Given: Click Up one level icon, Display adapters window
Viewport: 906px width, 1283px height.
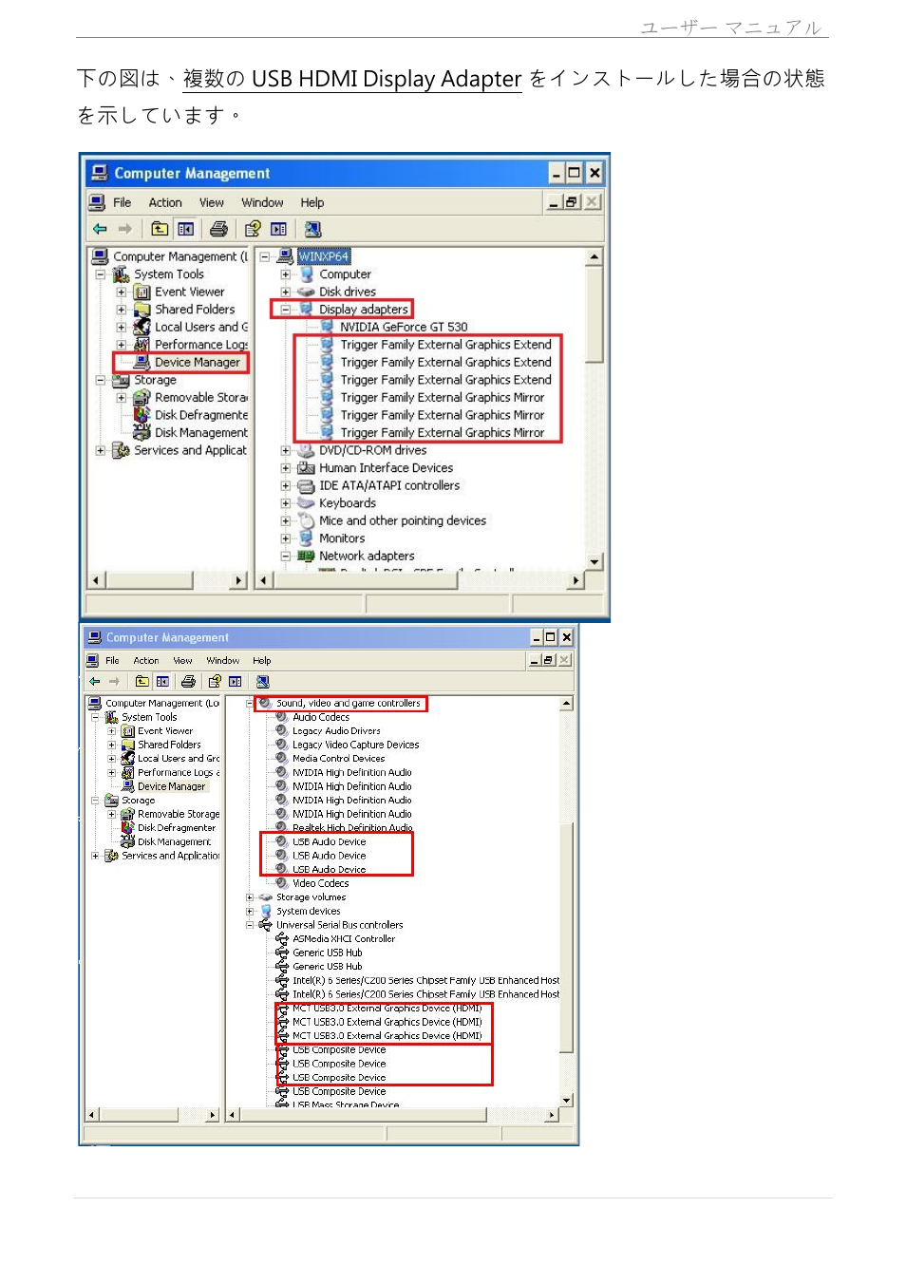Looking at the screenshot, I should (x=160, y=229).
